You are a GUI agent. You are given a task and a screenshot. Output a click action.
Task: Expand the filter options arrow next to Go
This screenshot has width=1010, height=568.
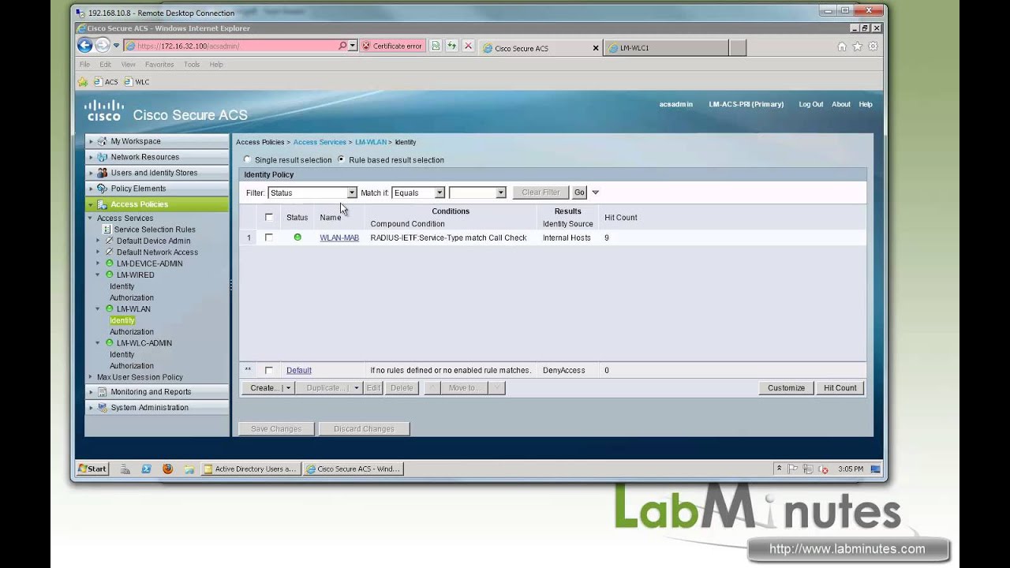(596, 192)
